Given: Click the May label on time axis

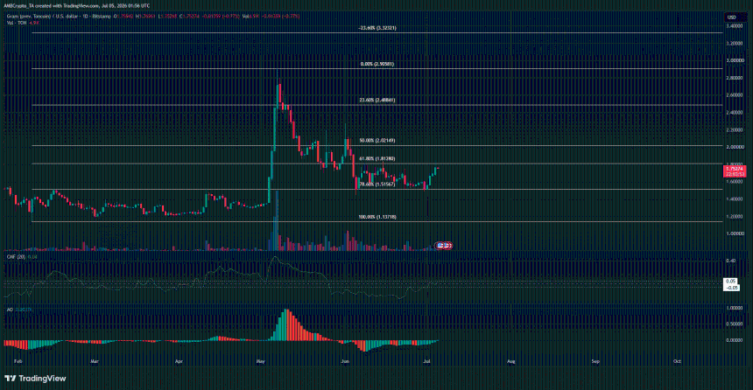Looking at the screenshot, I should coord(261,361).
